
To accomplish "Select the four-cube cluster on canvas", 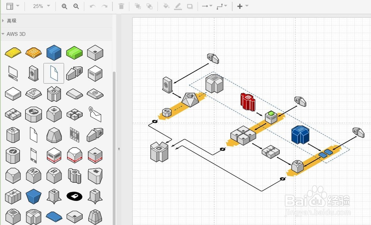I will coord(243,135).
